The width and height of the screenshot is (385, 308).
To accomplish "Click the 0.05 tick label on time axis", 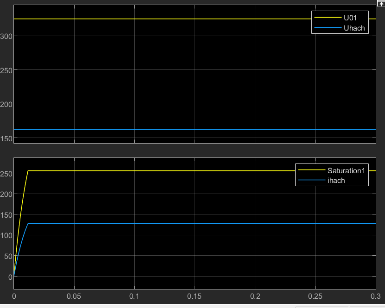I will coord(74,295).
